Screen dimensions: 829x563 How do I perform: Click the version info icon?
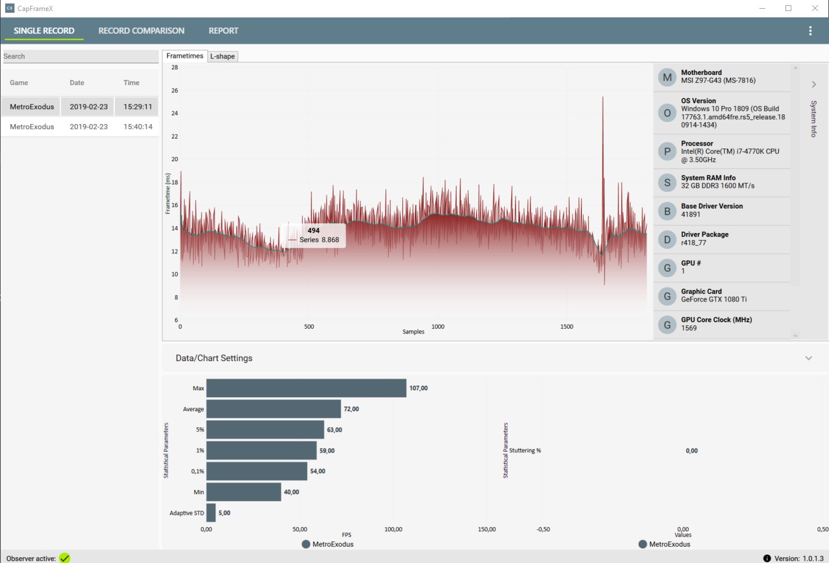(x=767, y=558)
